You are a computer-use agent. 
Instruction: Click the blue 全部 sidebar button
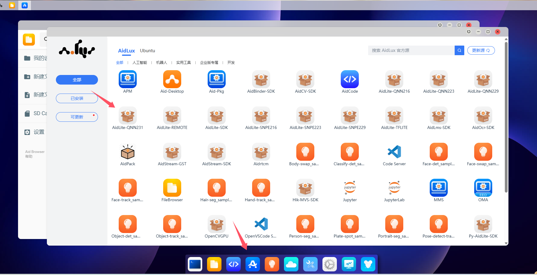(77, 80)
